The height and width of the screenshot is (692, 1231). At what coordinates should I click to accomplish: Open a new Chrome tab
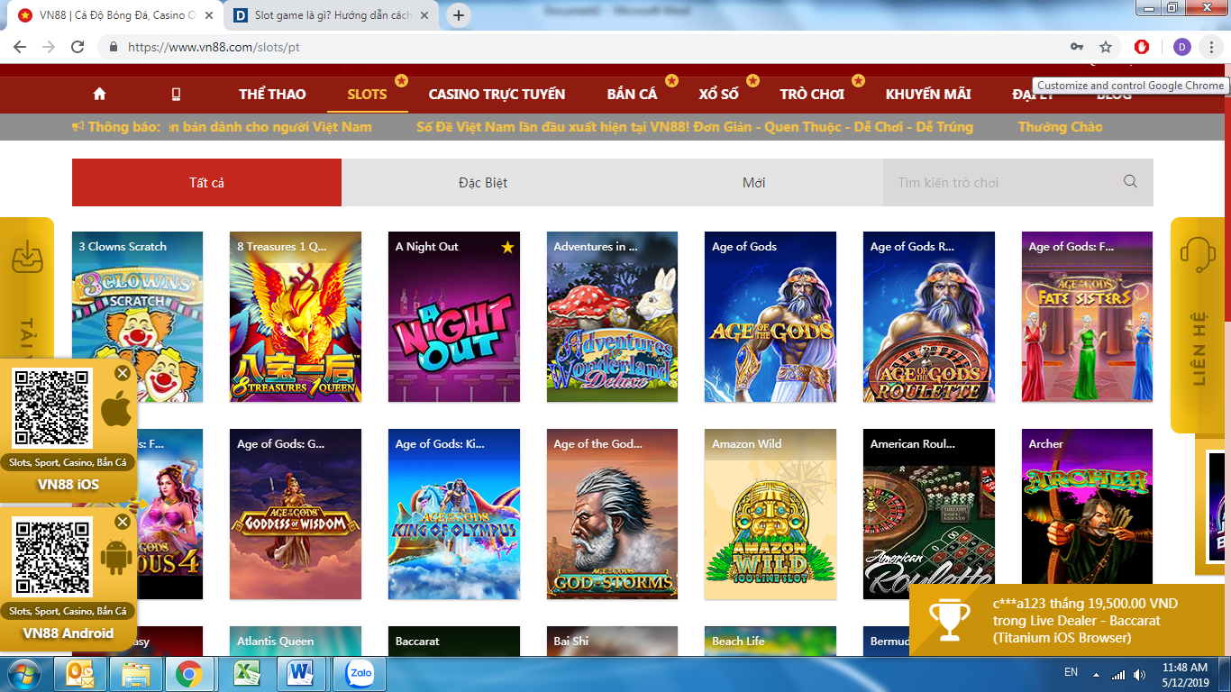(x=459, y=15)
